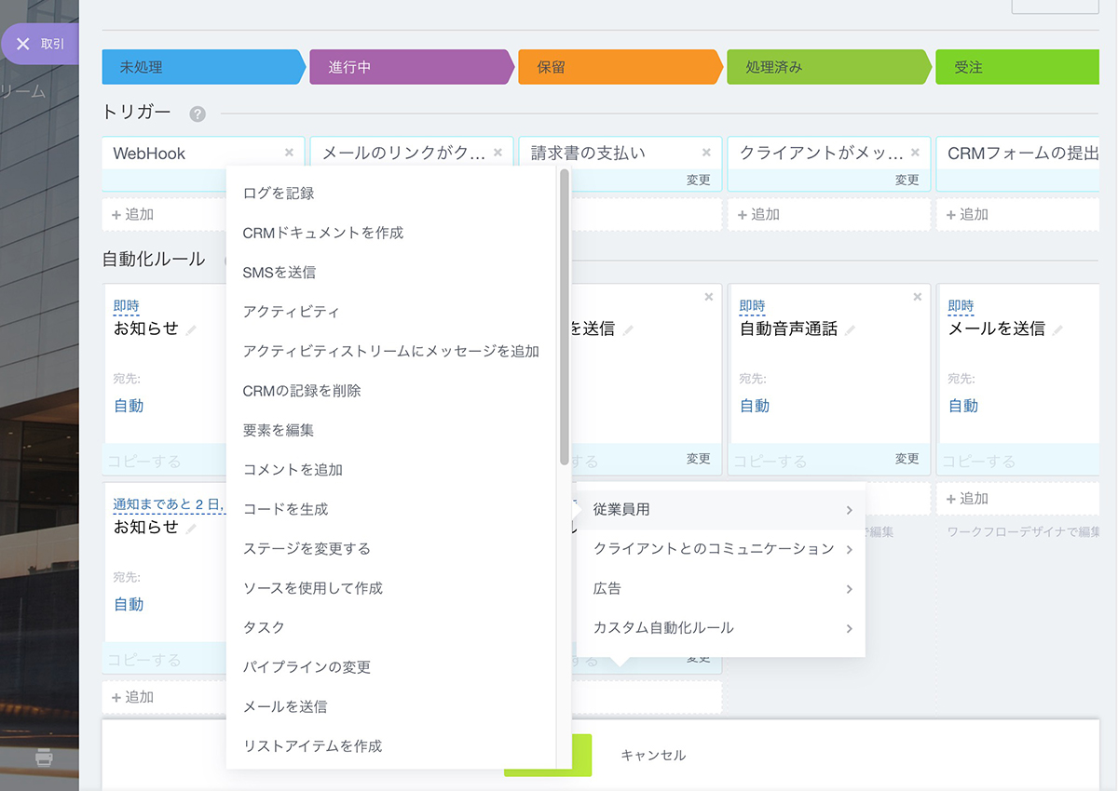1118x791 pixels.
Task: Open 通知まであと２日 timing setting
Action: pyautogui.click(x=168, y=504)
